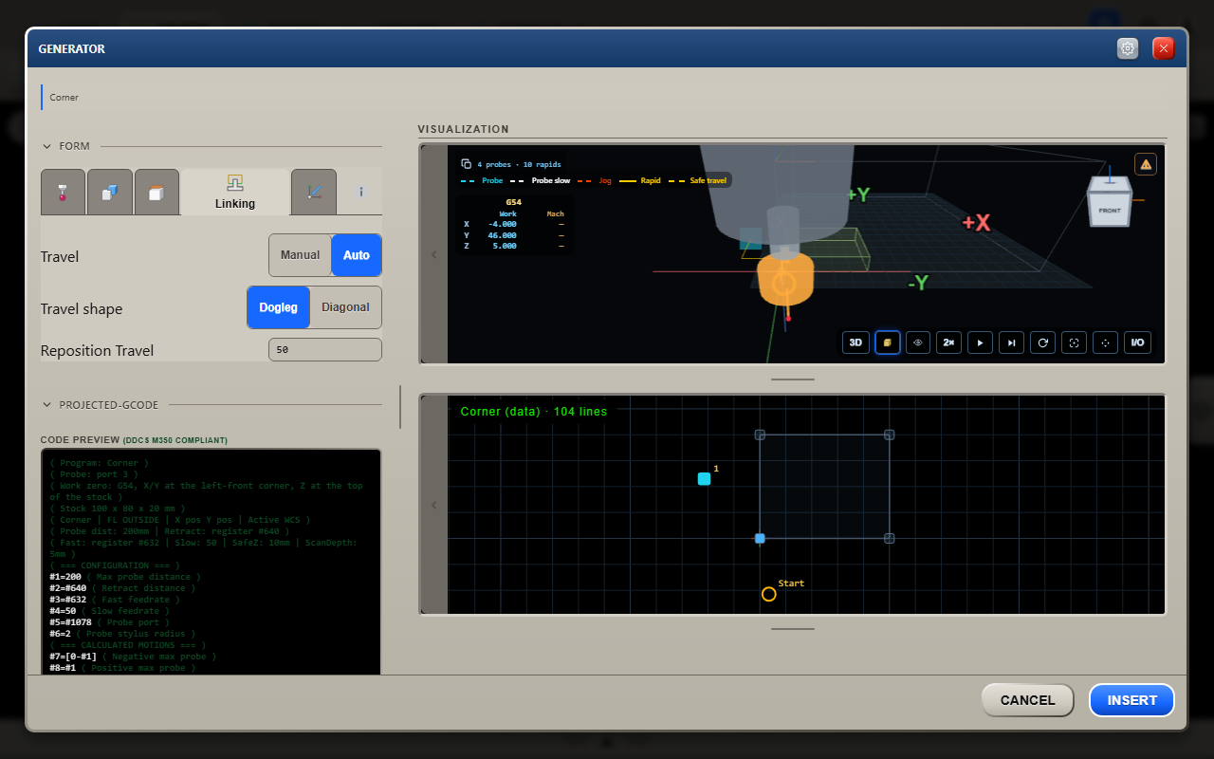Image resolution: width=1214 pixels, height=759 pixels.
Task: Edit the Reposition Travel field
Action: [325, 350]
